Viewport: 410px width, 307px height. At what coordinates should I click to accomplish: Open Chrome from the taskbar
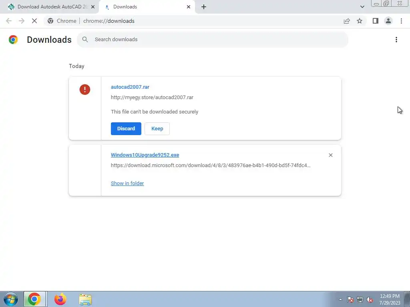point(34,299)
